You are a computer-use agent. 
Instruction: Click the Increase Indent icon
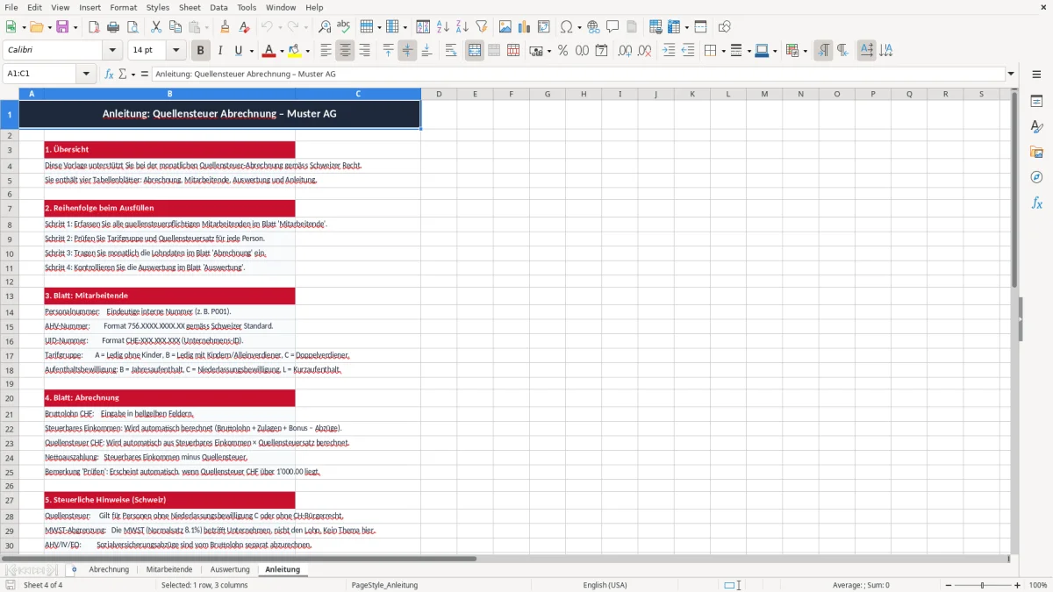point(670,51)
